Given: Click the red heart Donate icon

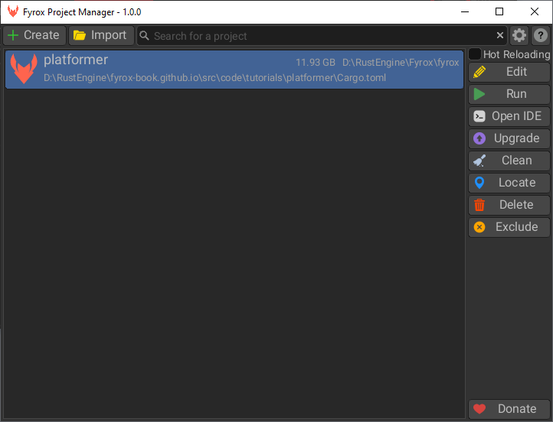Looking at the screenshot, I should pyautogui.click(x=479, y=409).
